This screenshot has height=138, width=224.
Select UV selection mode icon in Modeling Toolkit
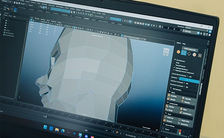point(200,55)
